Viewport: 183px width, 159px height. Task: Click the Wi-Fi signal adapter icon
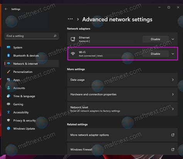(x=73, y=54)
